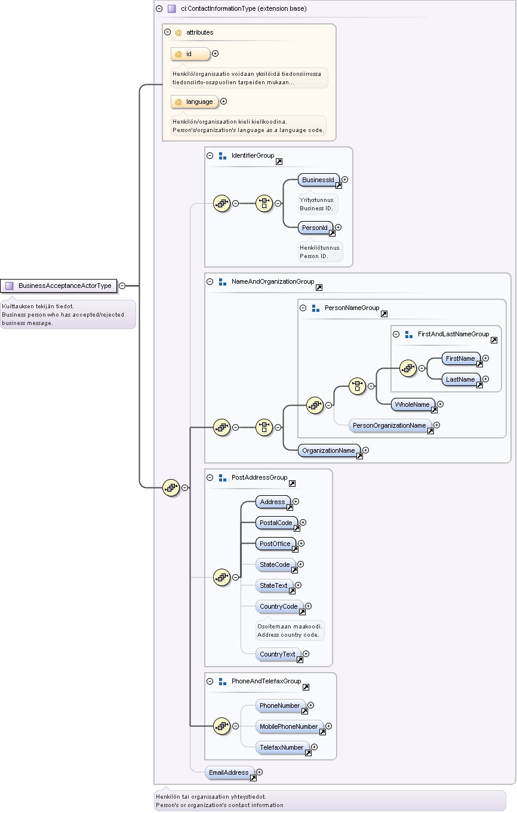Viewport: 517px width, 813px height.
Task: Select the PersonId element
Action: coord(315,228)
